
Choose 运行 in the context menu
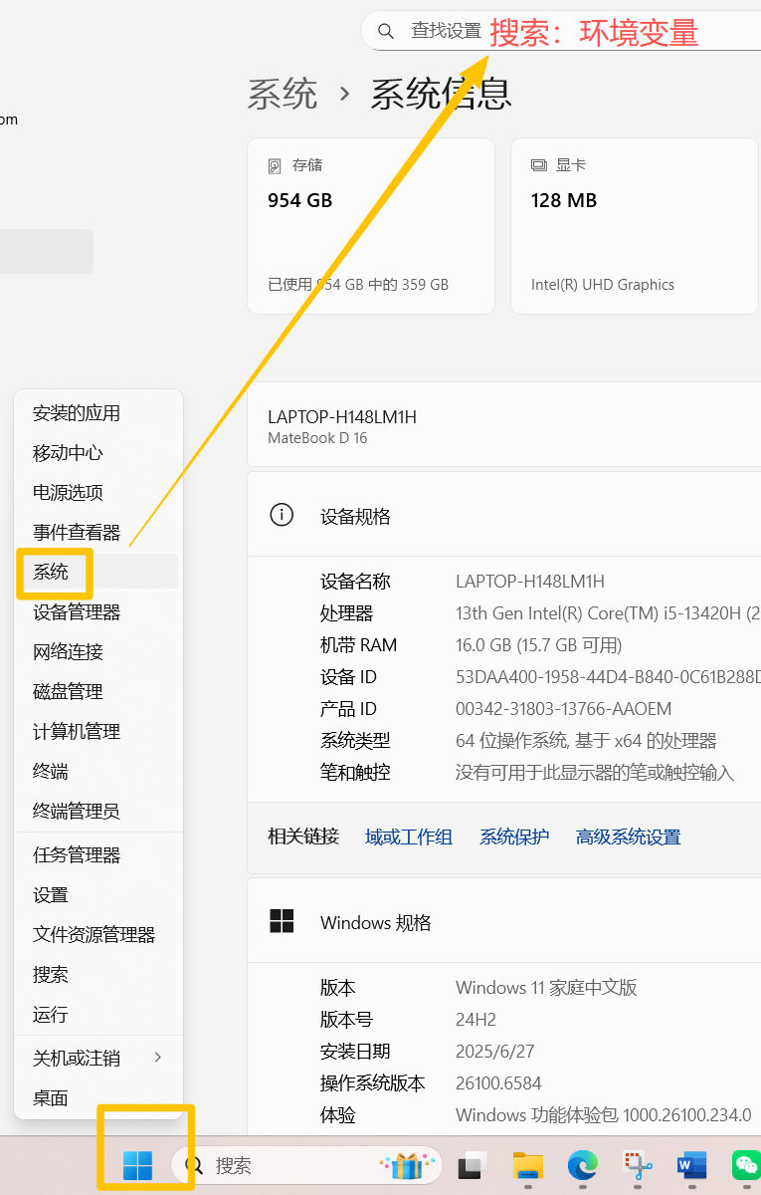pos(98,1014)
